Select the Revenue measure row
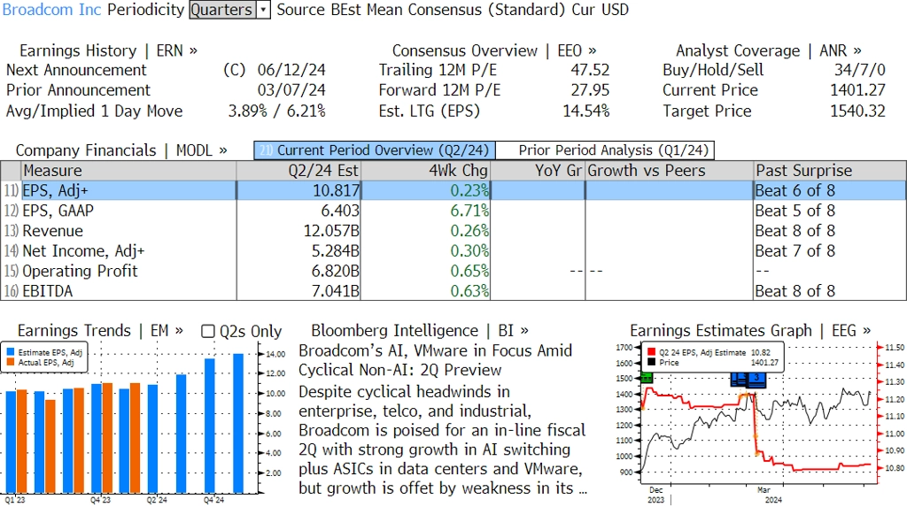Image resolution: width=907 pixels, height=507 pixels. coord(453,231)
